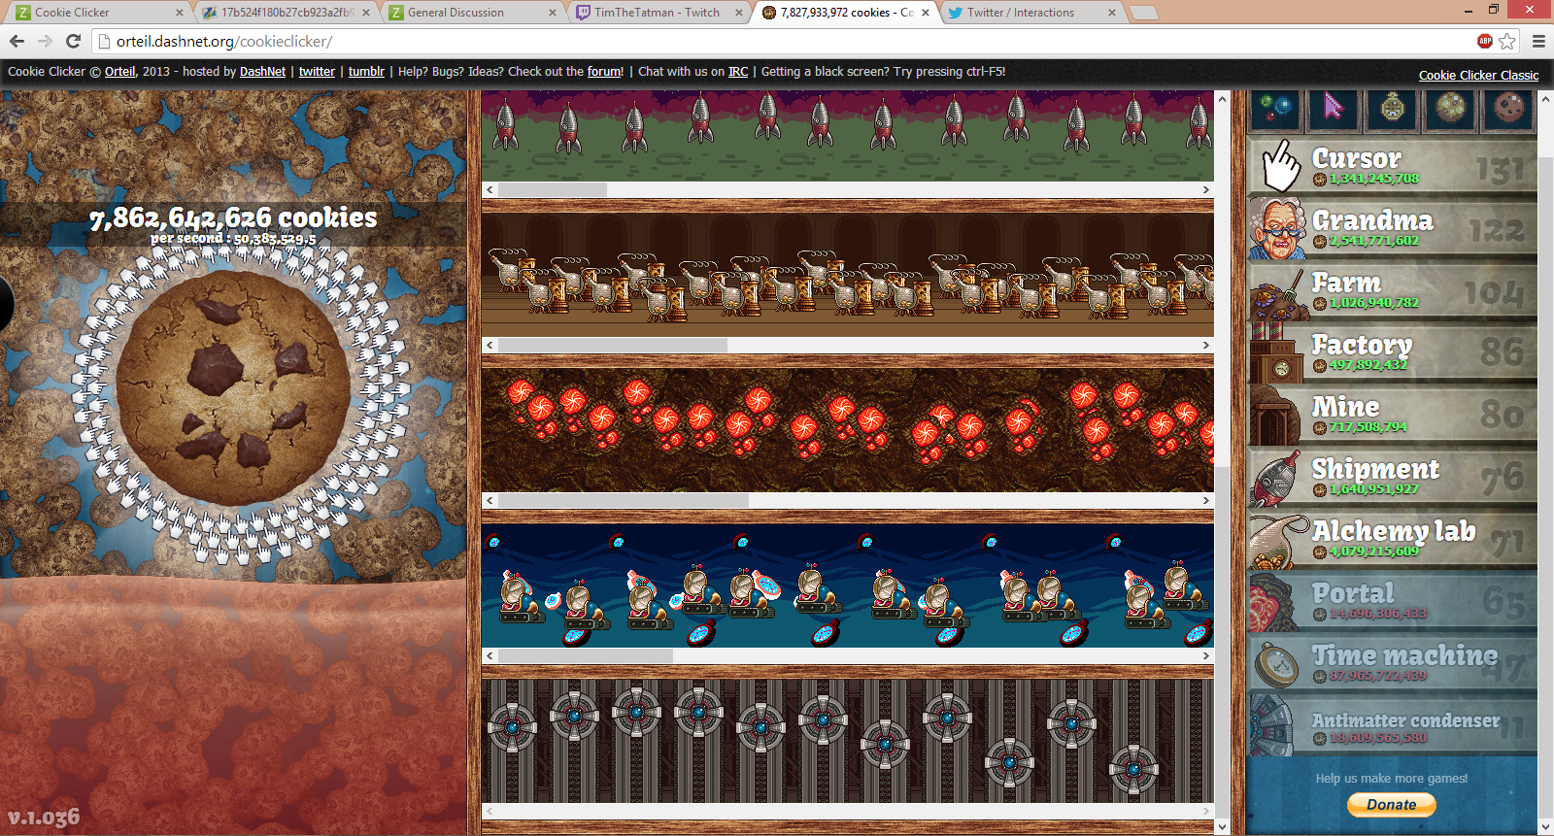Click the cookies per second text
Screen dimensions: 1554x836
pyautogui.click(x=233, y=238)
